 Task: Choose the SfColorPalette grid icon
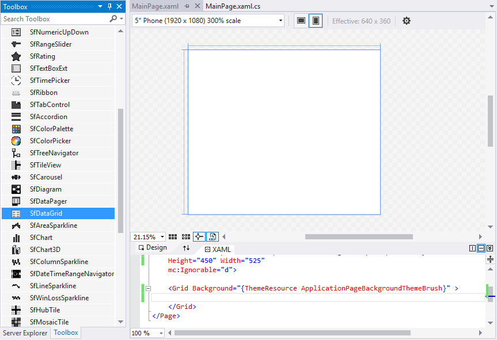point(16,129)
